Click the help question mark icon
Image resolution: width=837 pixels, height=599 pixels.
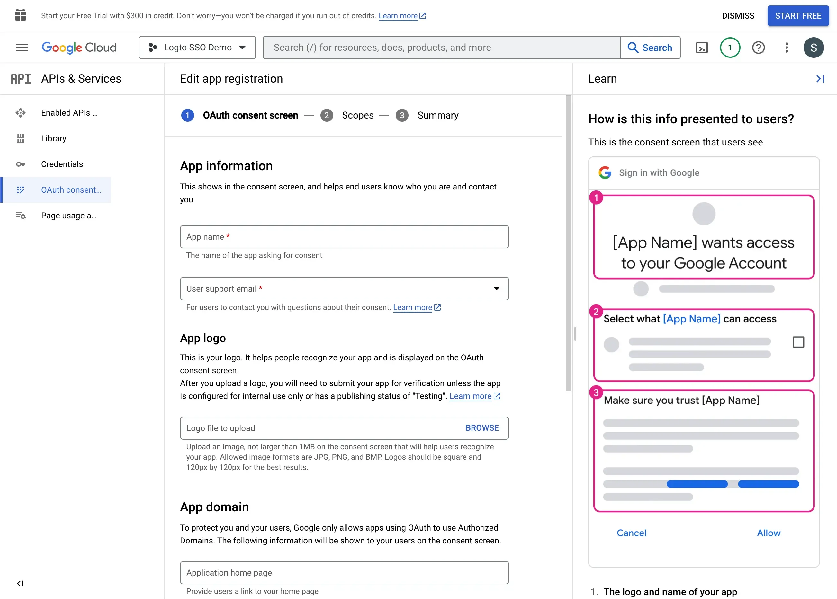[758, 47]
